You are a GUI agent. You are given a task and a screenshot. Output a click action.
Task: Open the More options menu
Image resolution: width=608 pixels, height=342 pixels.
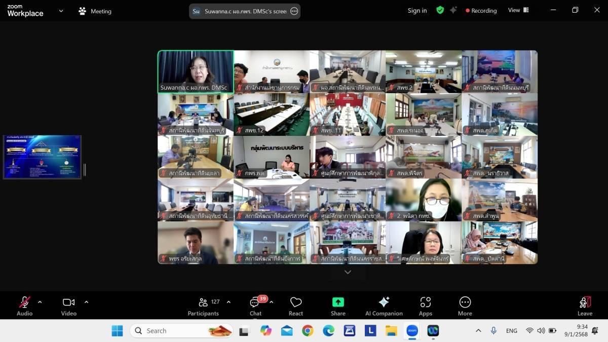click(465, 307)
